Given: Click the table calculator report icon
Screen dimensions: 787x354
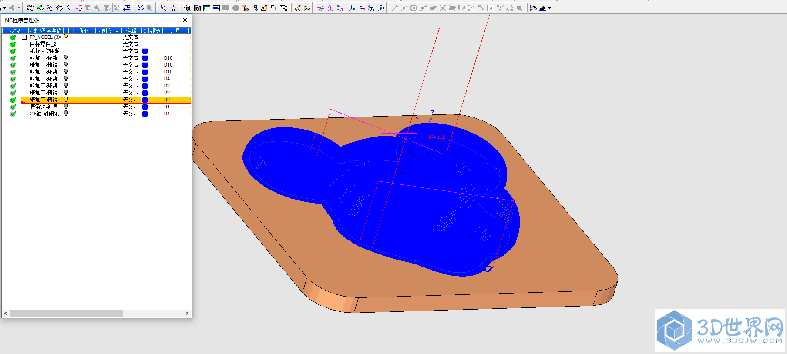Looking at the screenshot, I should point(197,8).
